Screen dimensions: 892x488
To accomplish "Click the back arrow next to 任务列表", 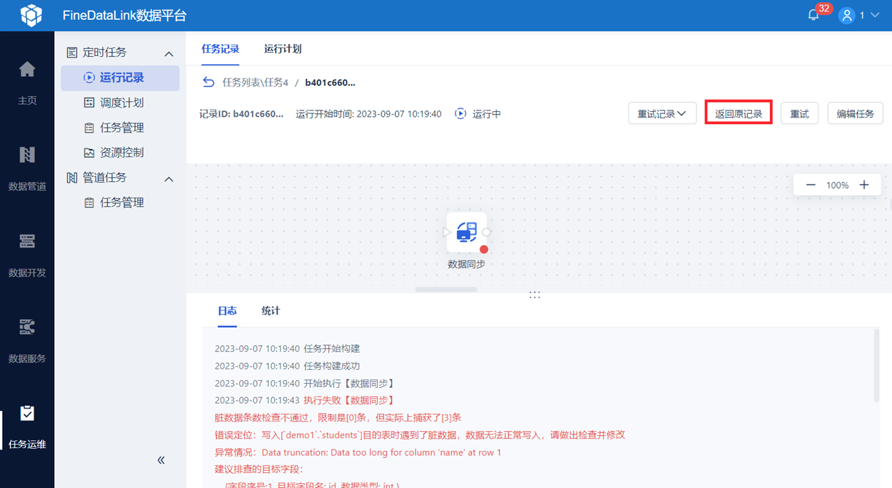I will click(209, 82).
